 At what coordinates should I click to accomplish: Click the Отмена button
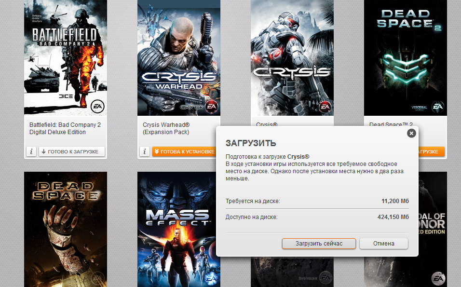pyautogui.click(x=384, y=244)
